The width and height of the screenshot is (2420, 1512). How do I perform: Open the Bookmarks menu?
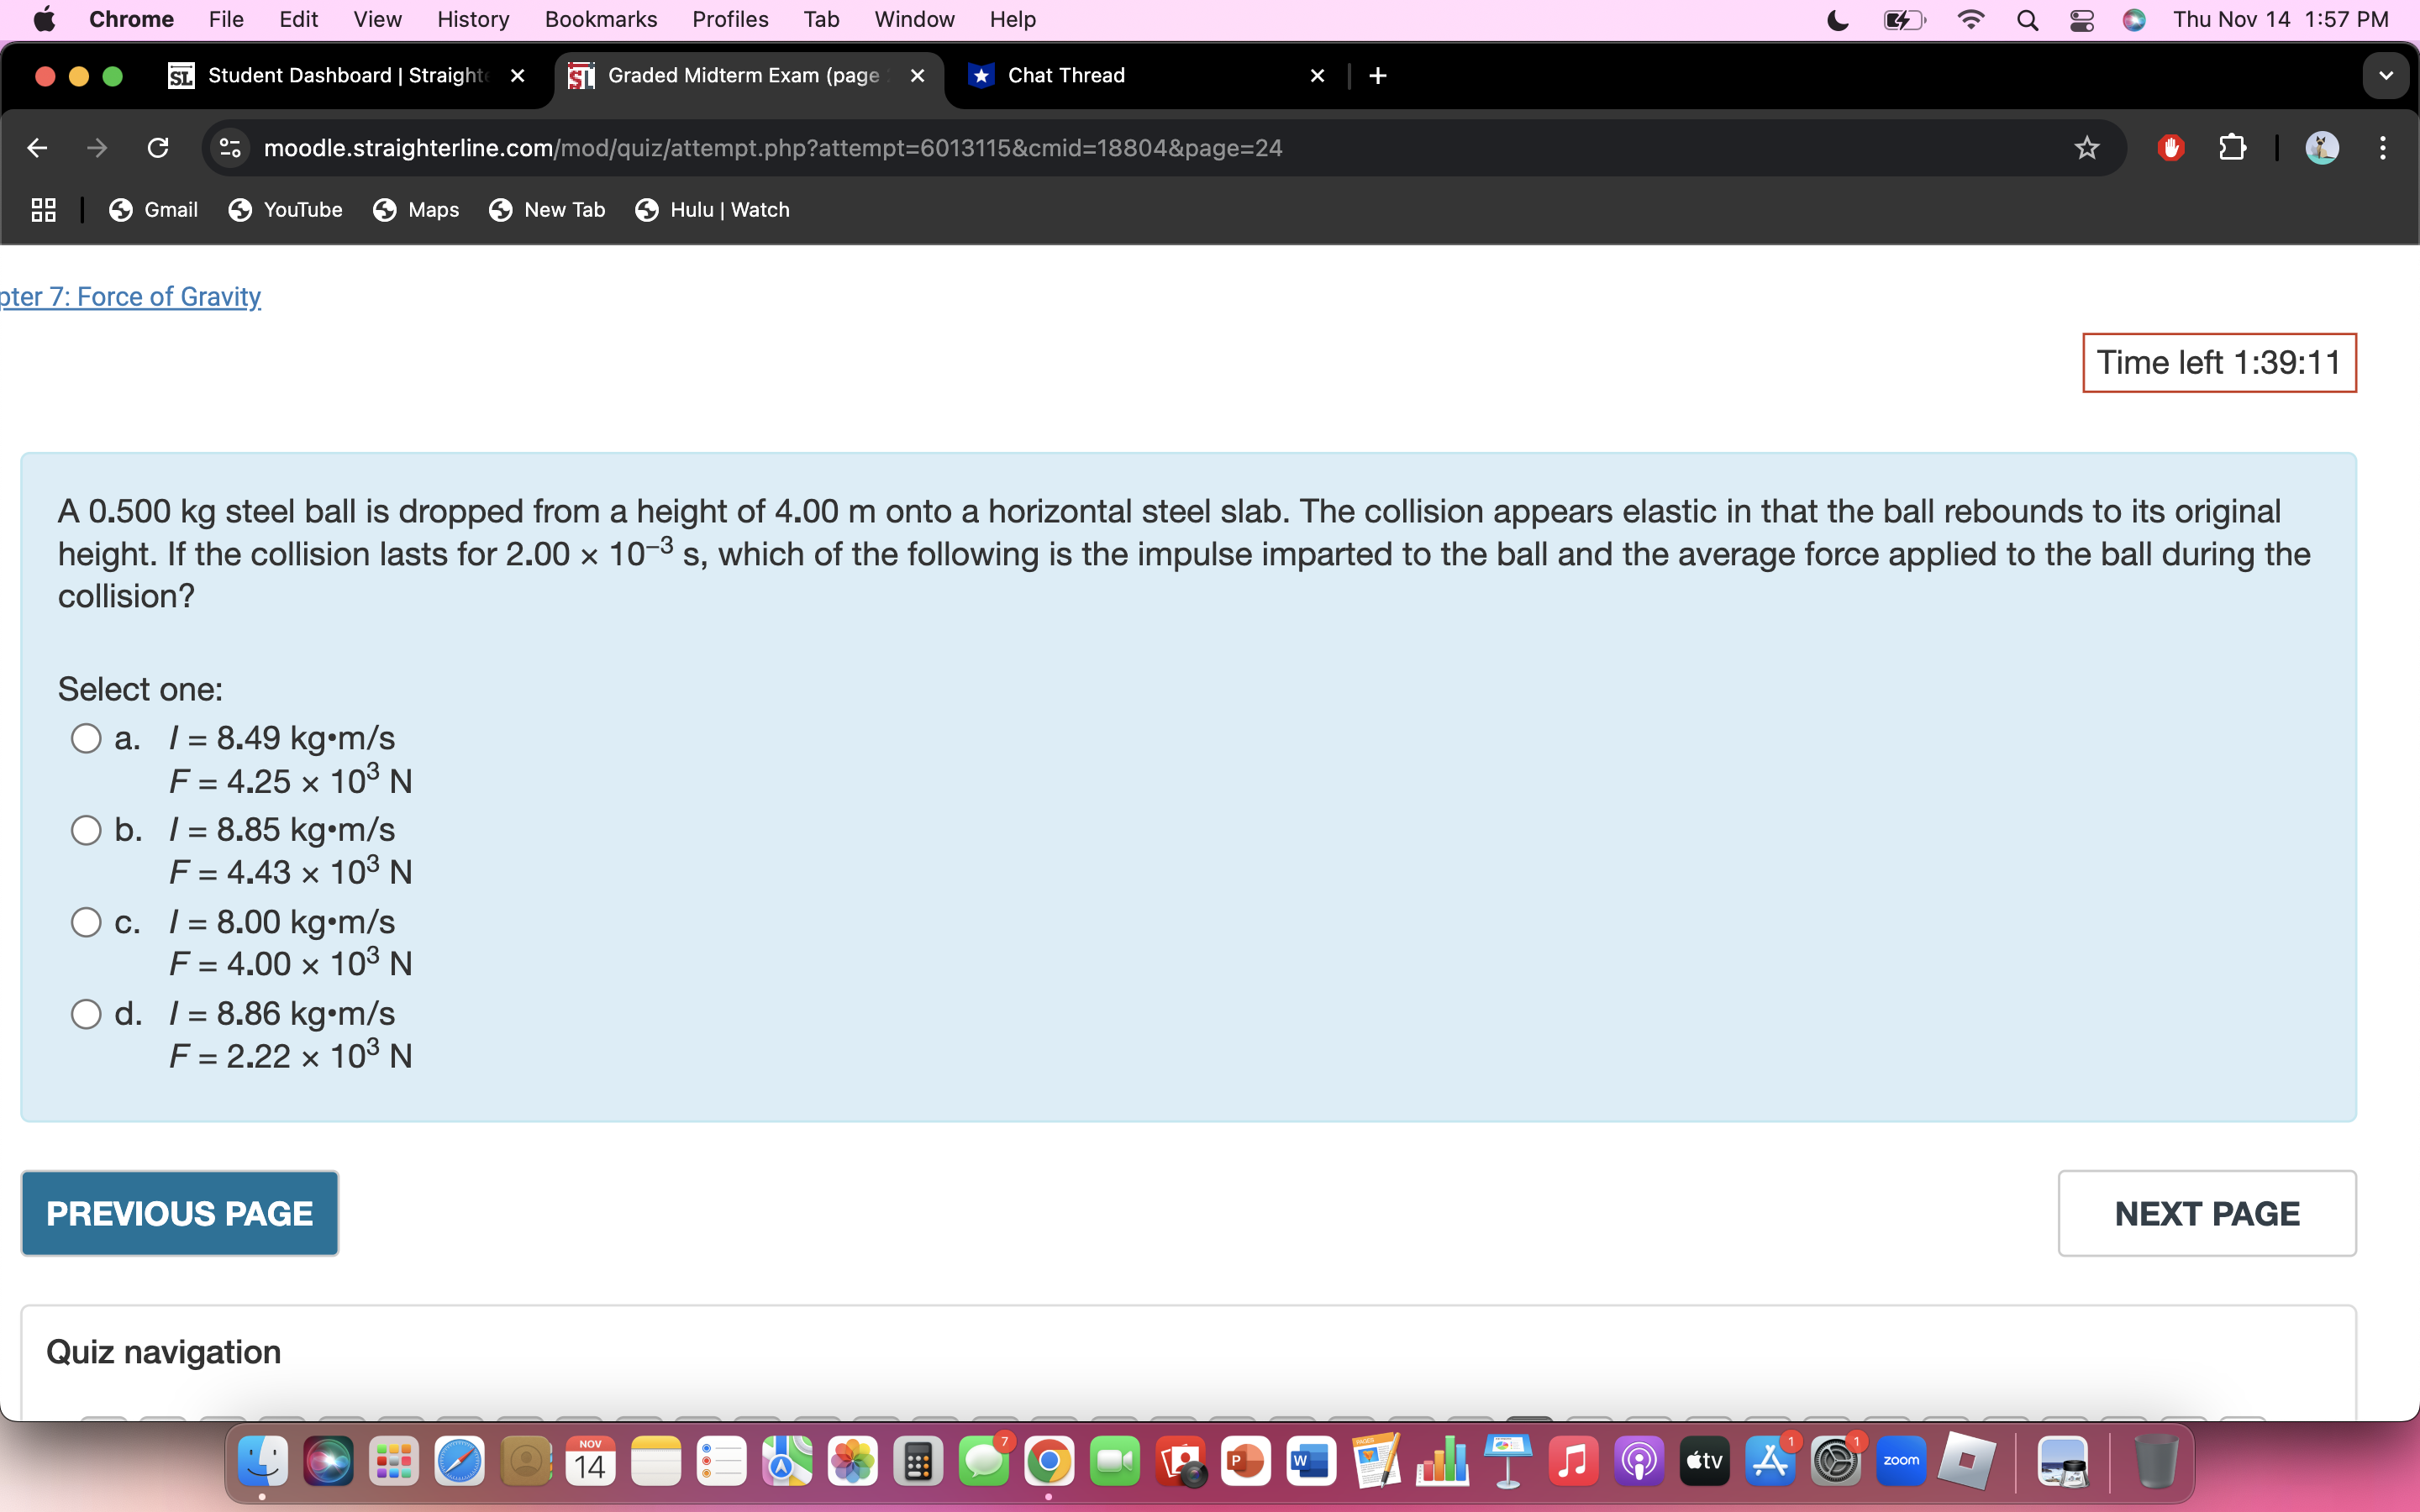point(600,19)
